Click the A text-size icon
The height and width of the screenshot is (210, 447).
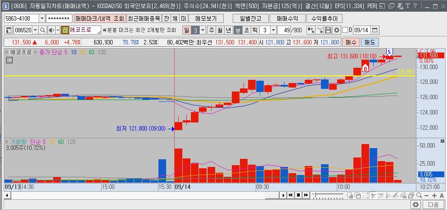coord(442,196)
